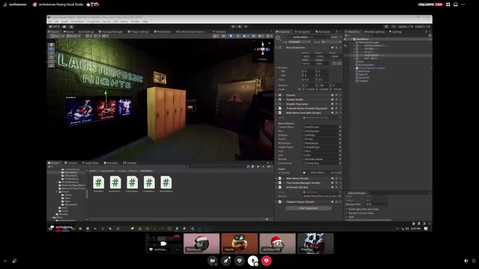Screen dimensions: 479x269
Task: Toggle the Test Scene Manager checkbox
Action: click(284, 183)
